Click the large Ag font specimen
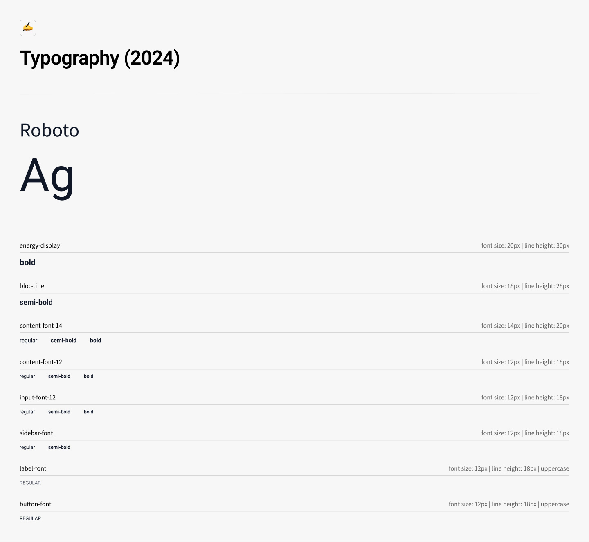The image size is (589, 542). point(47,176)
